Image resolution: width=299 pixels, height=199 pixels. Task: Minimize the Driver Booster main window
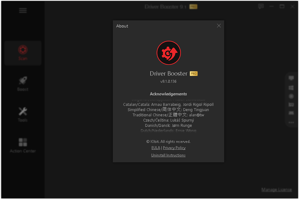[271, 6]
